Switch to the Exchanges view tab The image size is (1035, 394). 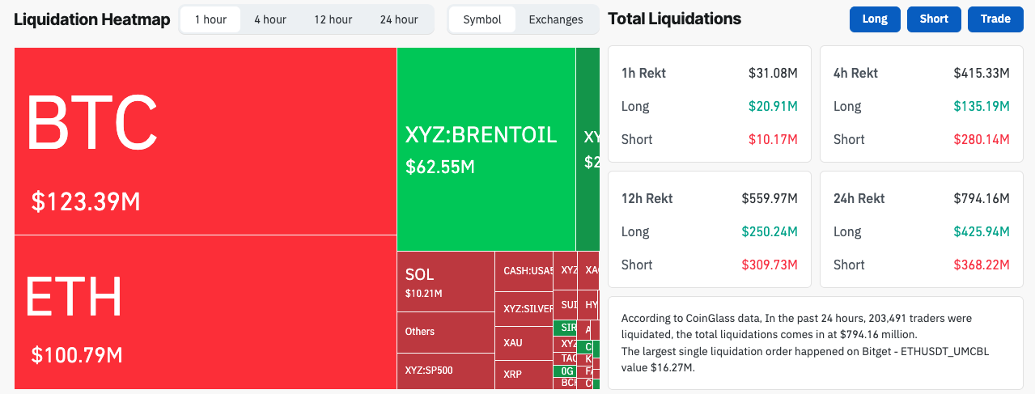[x=556, y=19]
